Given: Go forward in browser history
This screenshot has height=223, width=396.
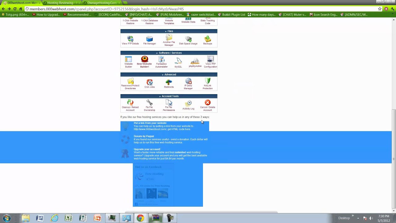Looking at the screenshot, I should click(x=9, y=9).
